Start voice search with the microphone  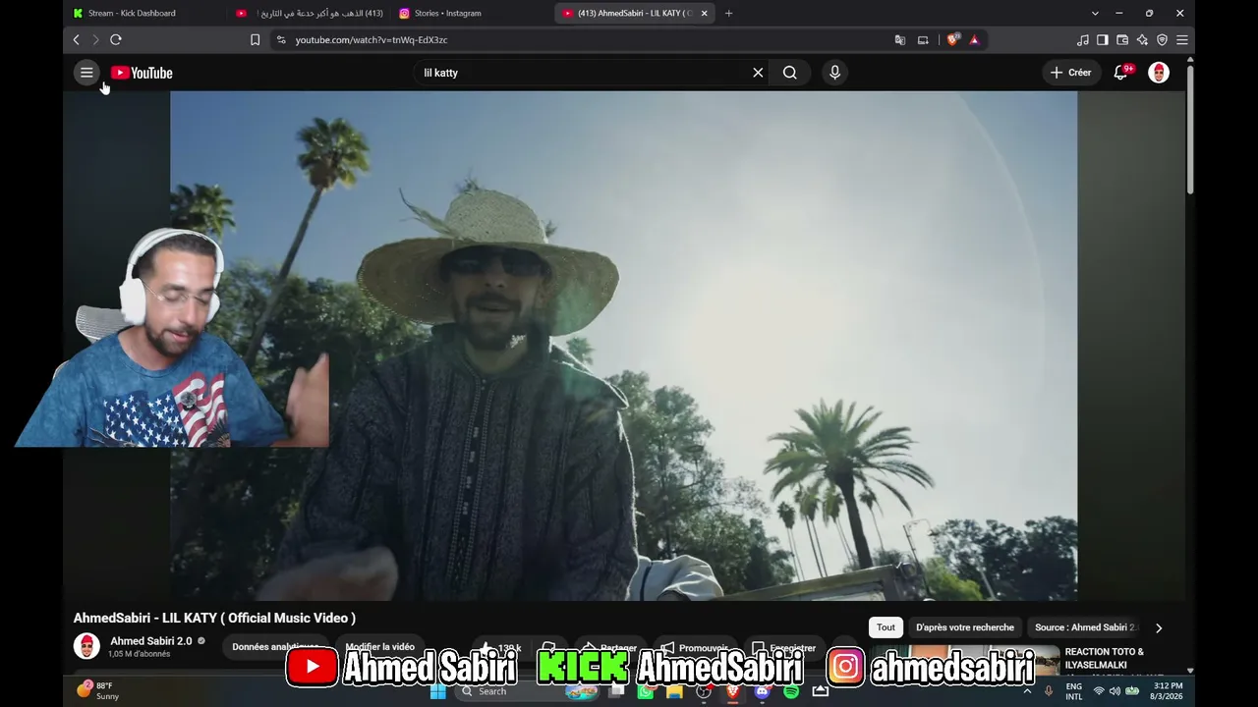834,73
